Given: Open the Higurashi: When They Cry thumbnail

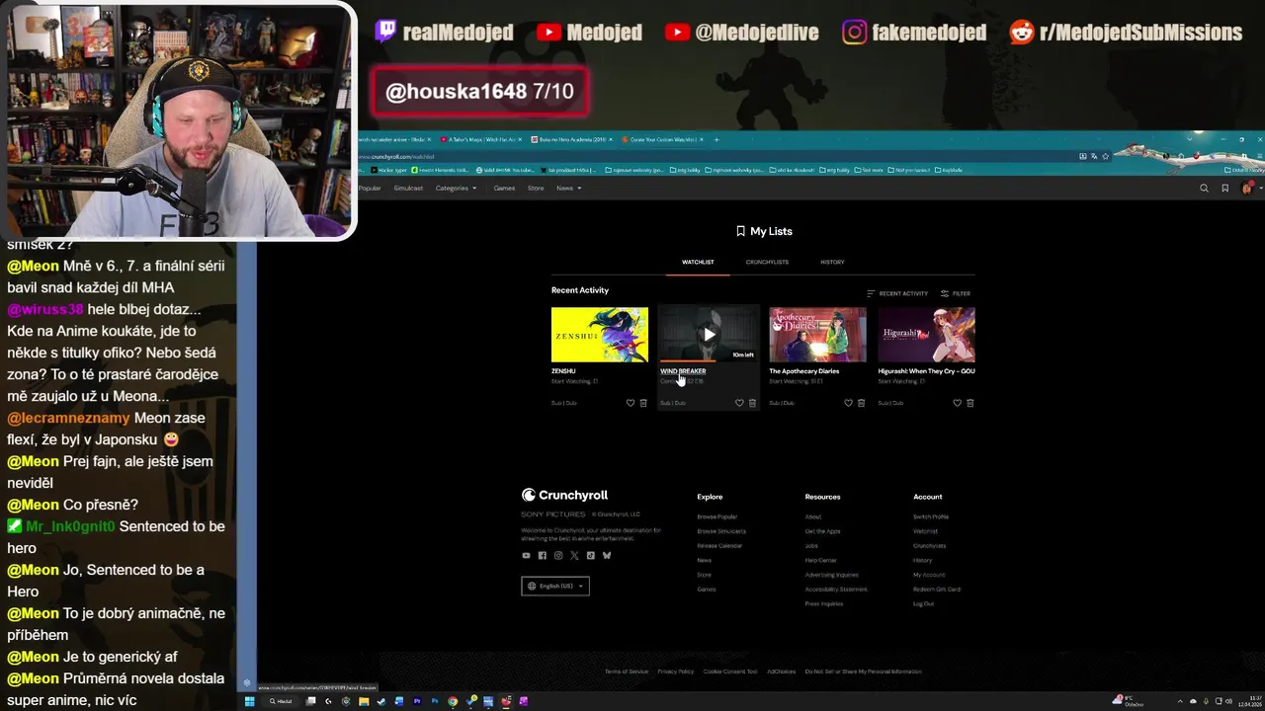Looking at the screenshot, I should coord(926,335).
